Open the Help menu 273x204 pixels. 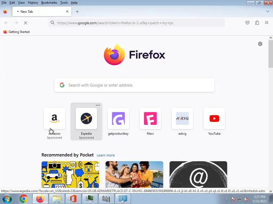tap(74, 3)
